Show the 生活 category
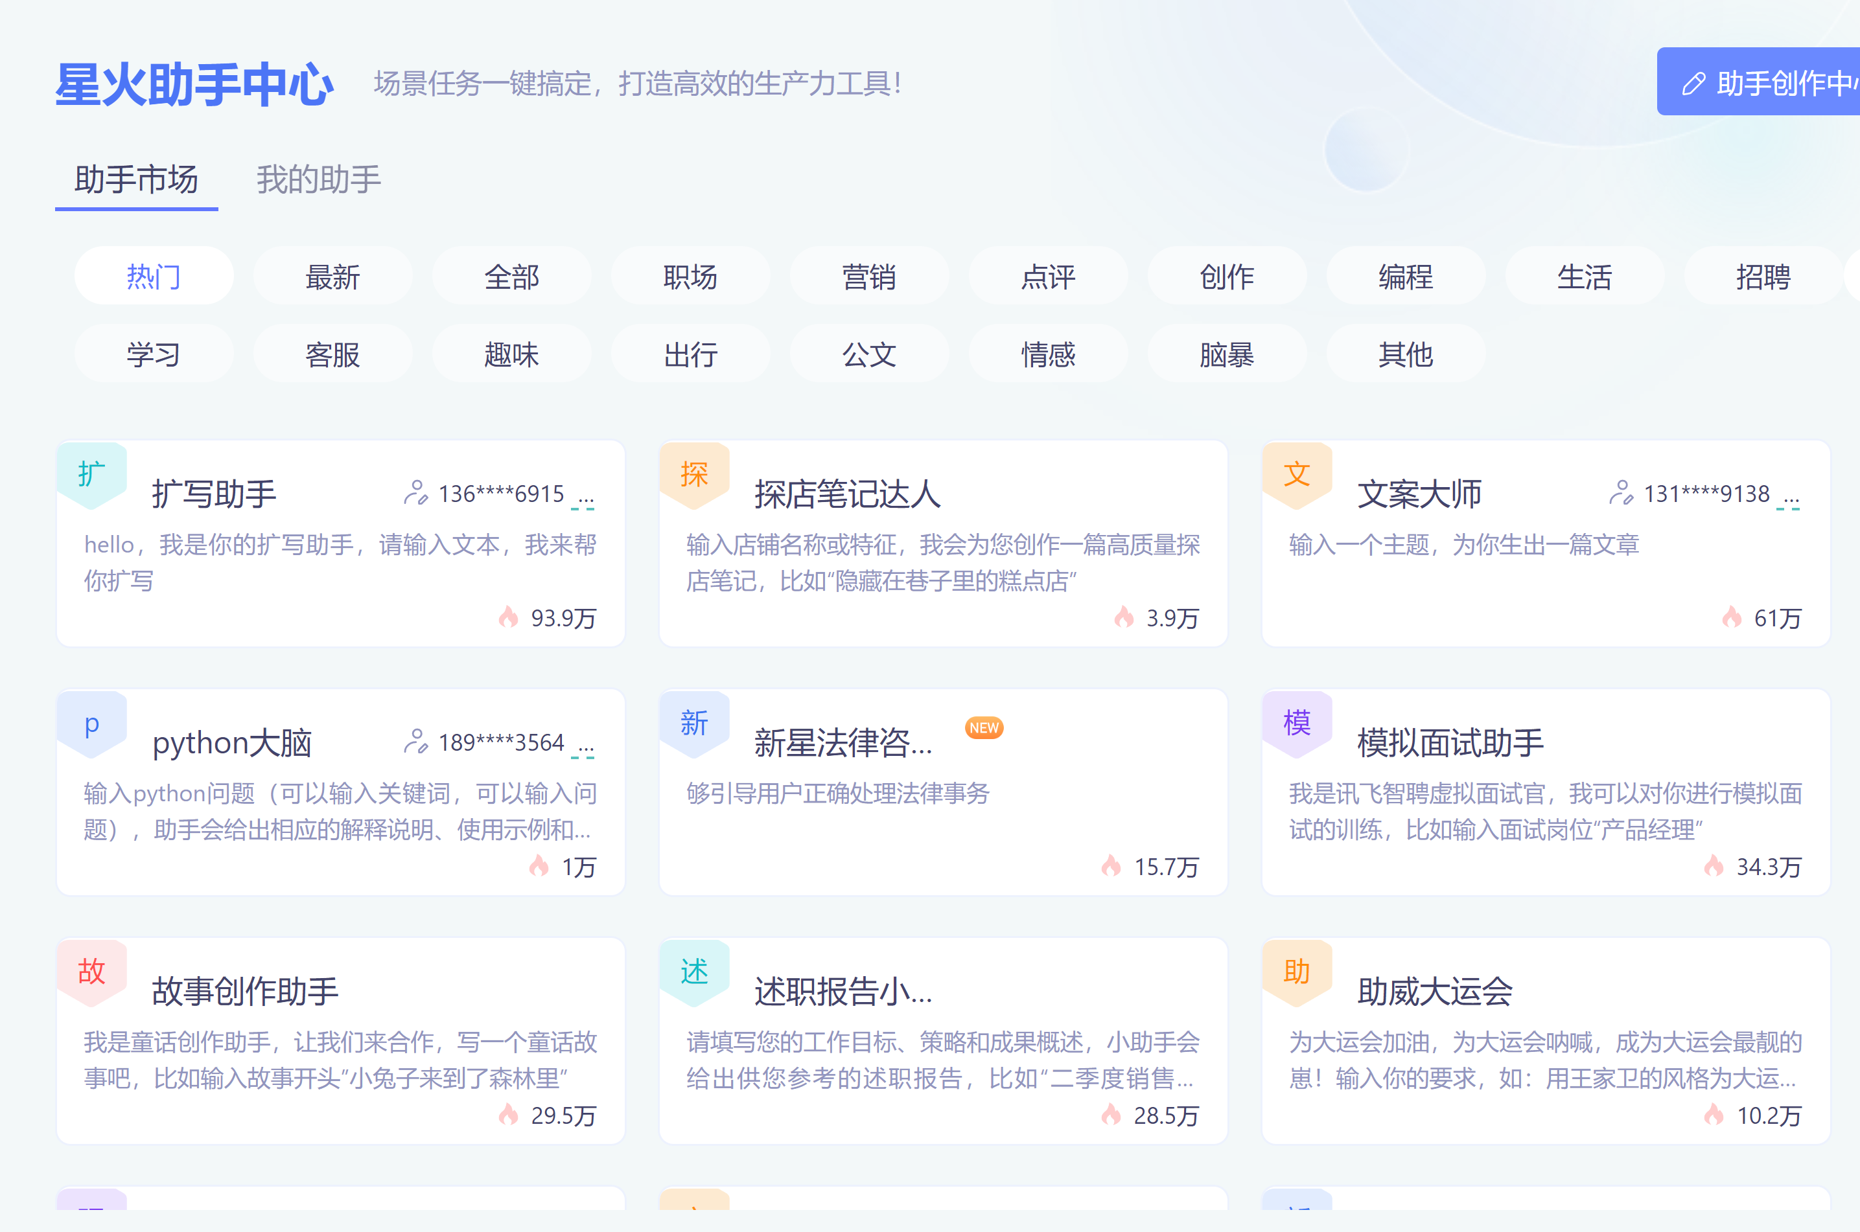The height and width of the screenshot is (1232, 1860). pos(1585,277)
